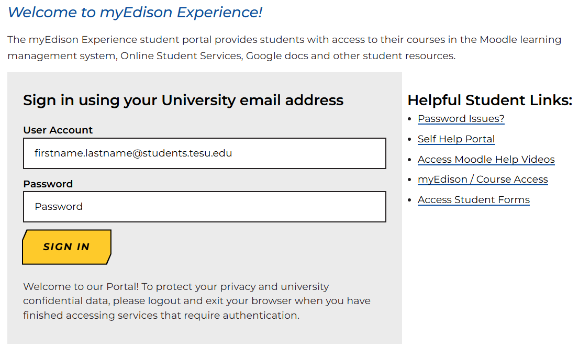Image resolution: width=579 pixels, height=347 pixels.
Task: Open the Access Student Forms link
Action: pyautogui.click(x=473, y=200)
